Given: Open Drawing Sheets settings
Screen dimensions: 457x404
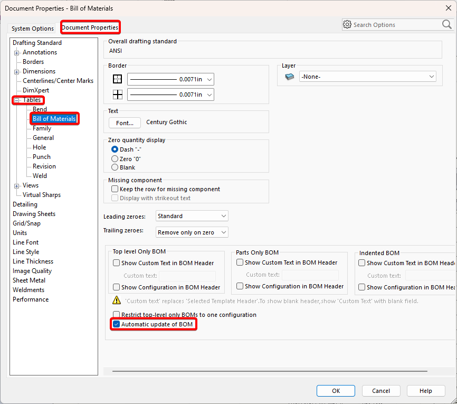Looking at the screenshot, I should coord(34,213).
